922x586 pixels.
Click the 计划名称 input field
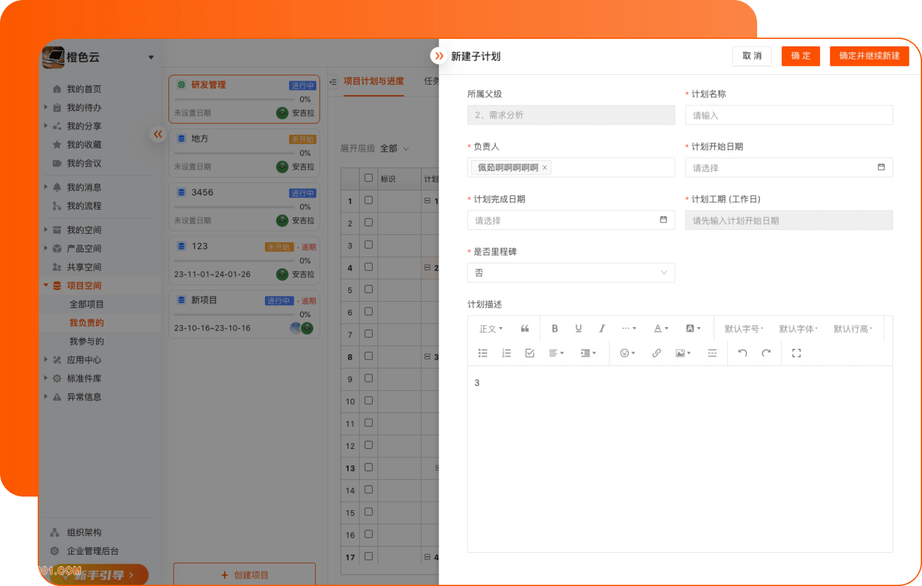[x=788, y=115]
